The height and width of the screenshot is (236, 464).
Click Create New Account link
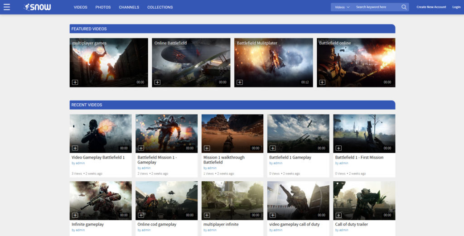pos(431,7)
